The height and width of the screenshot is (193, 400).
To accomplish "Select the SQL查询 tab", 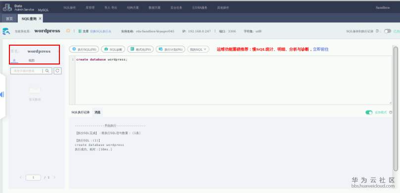I will point(29,19).
